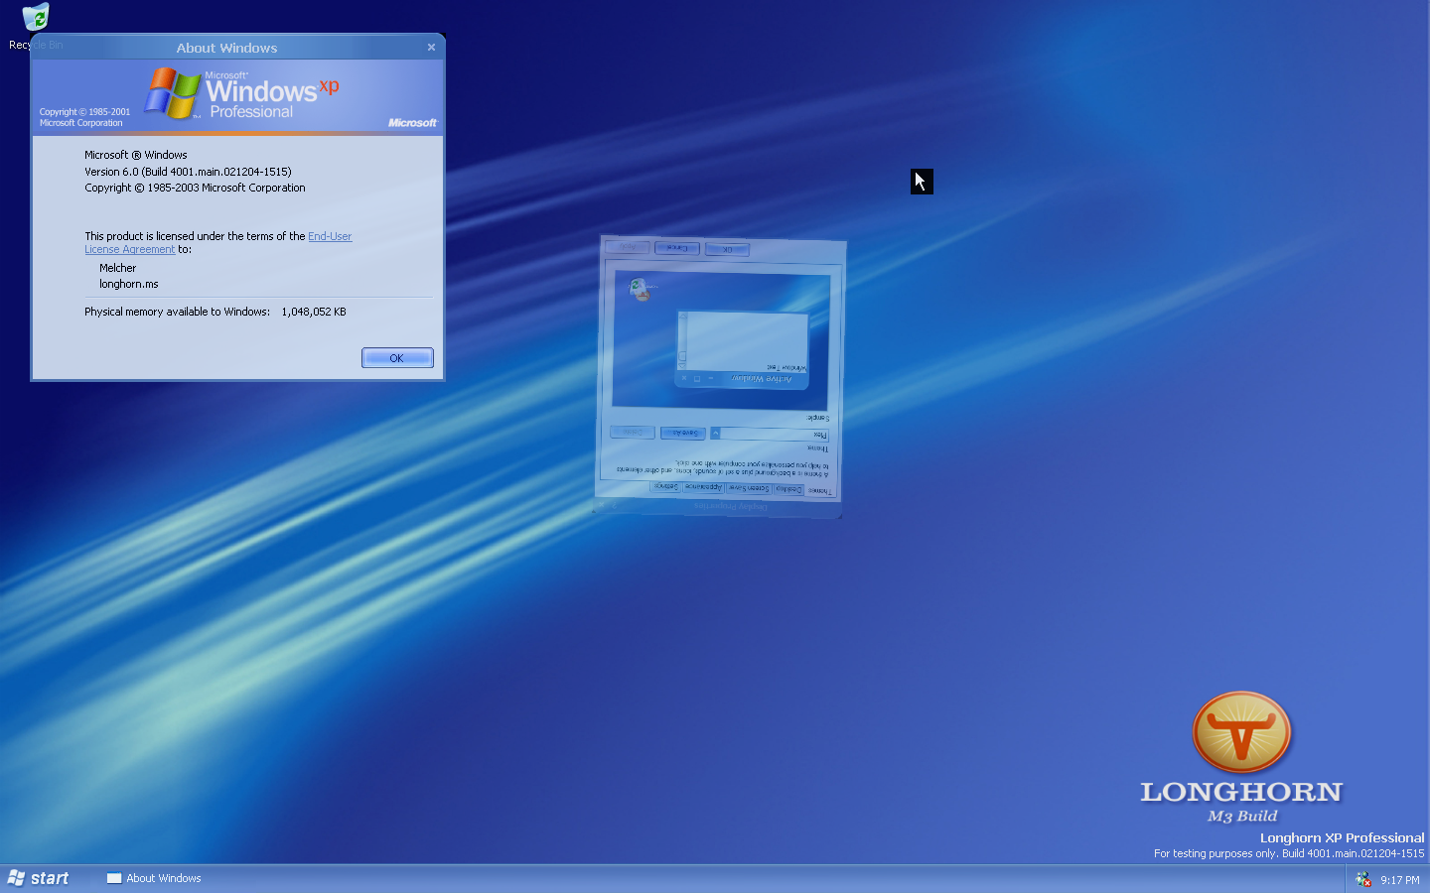Click the registered user name Melcher
Screen dimensions: 1430x893
click(x=117, y=268)
